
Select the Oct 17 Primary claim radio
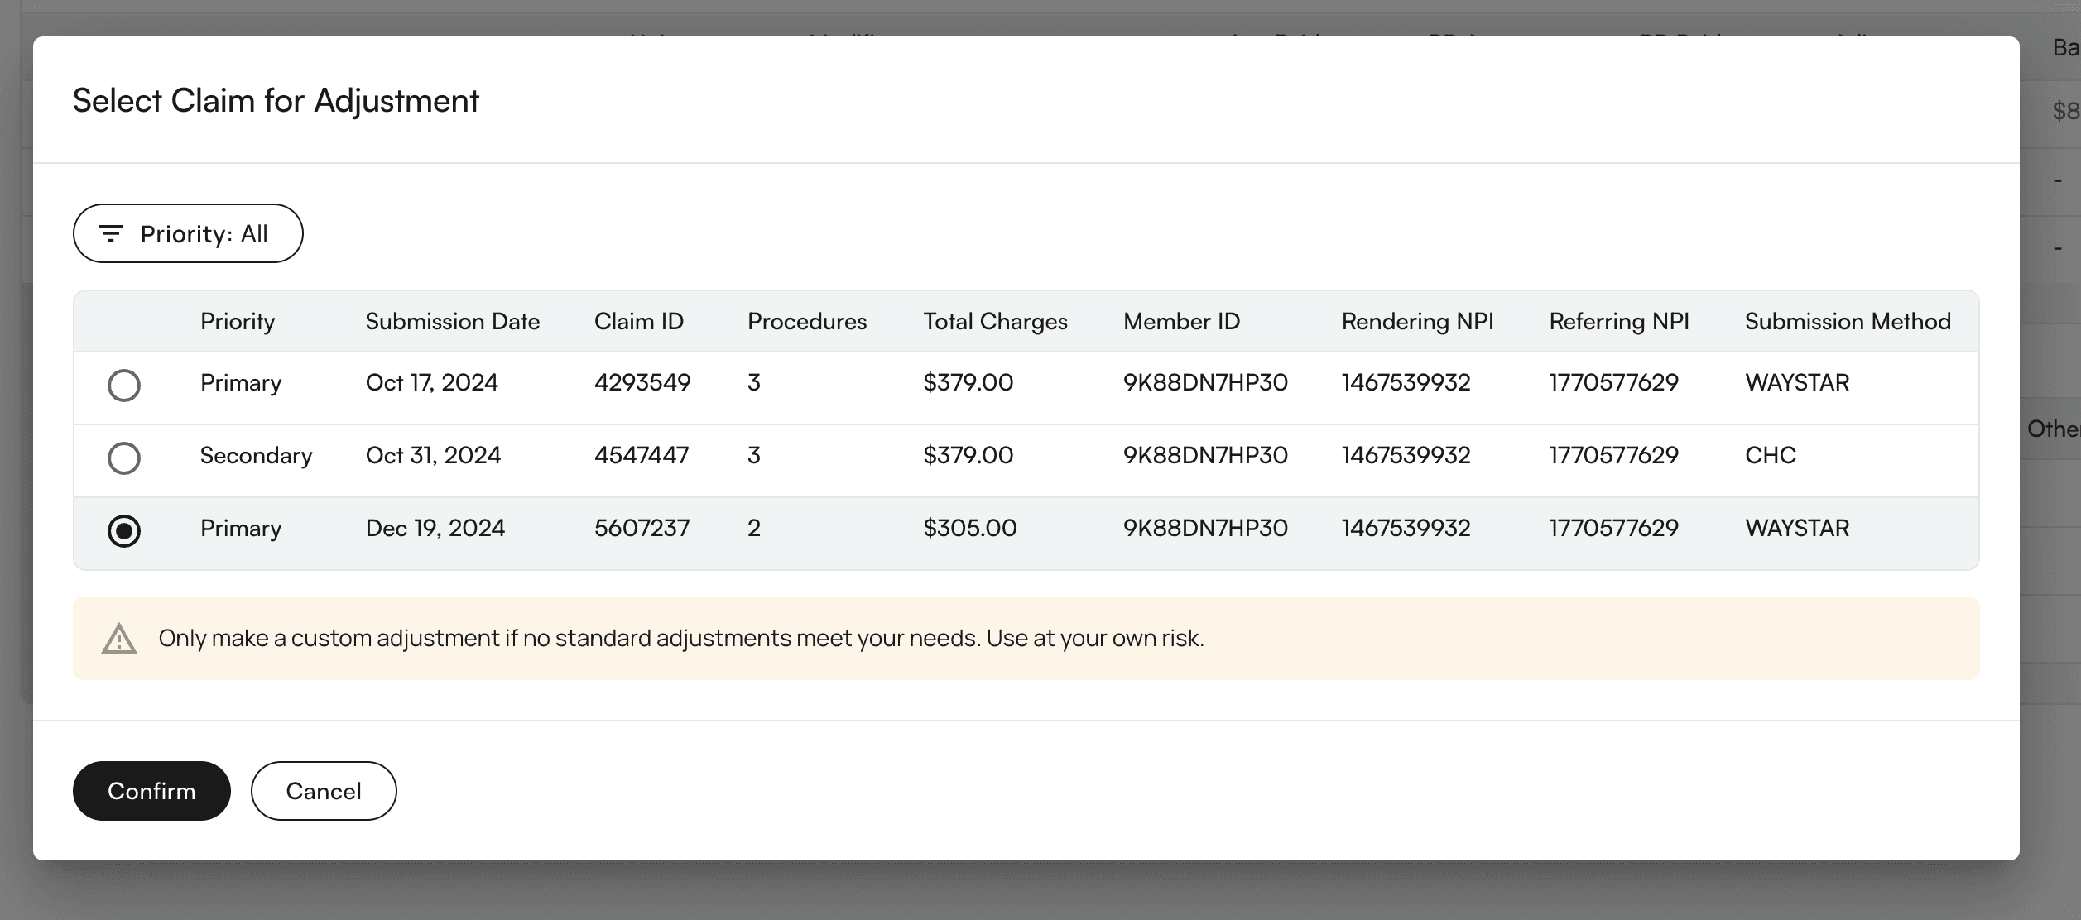pos(124,386)
